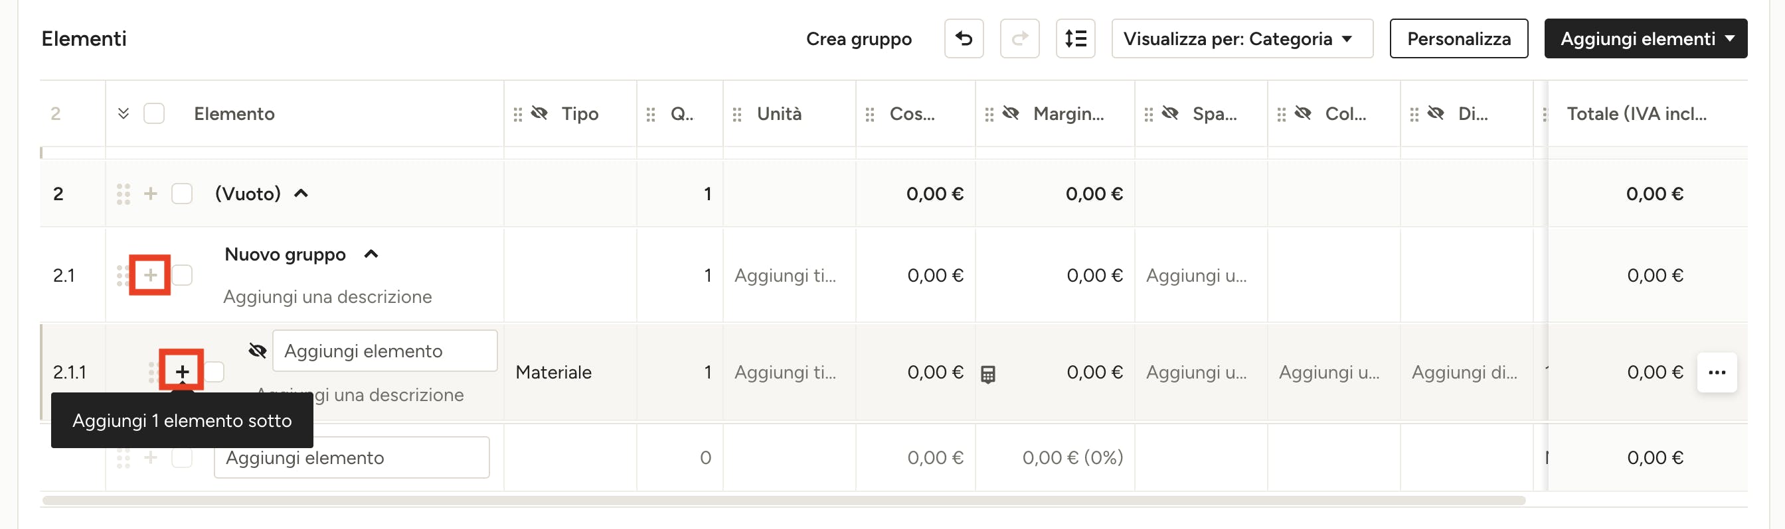Collapse the Nuovo gruppo chevron
The image size is (1785, 529).
(371, 255)
